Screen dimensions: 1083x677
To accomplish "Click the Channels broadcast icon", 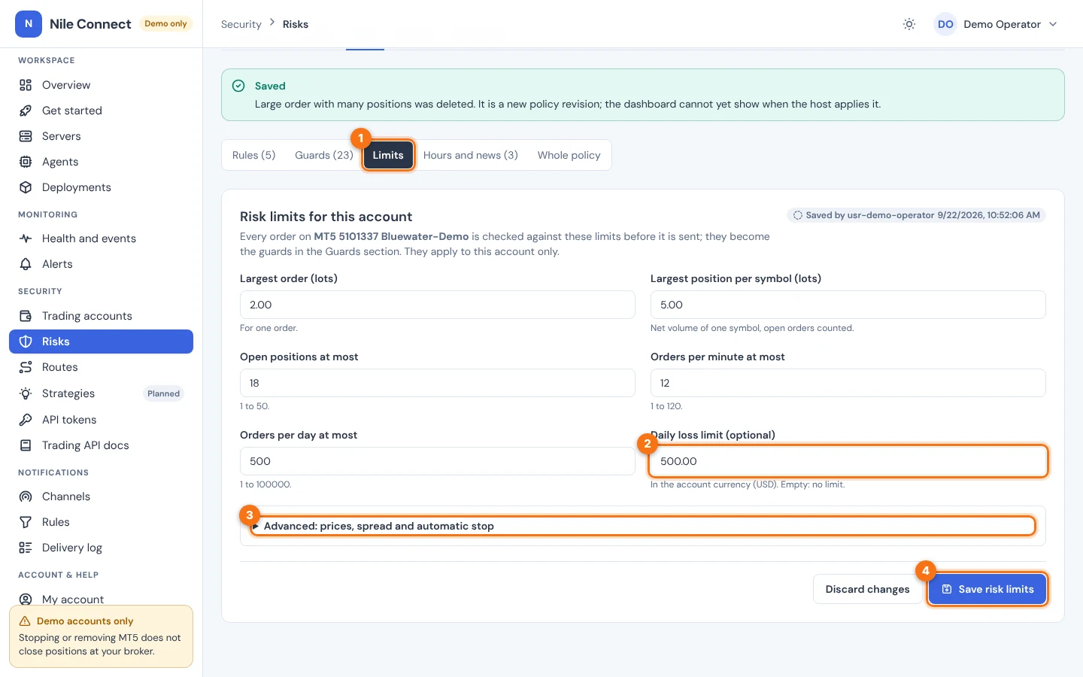I will pyautogui.click(x=26, y=496).
